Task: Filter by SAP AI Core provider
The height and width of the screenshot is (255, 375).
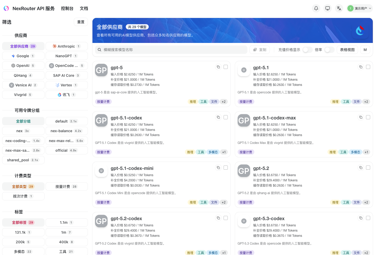Action: click(67, 75)
